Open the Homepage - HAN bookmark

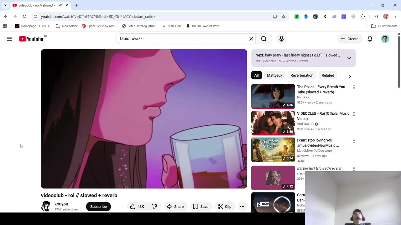[33, 26]
